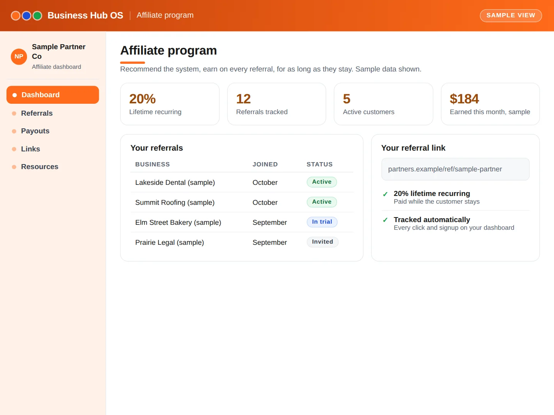Click the BUSINESS column header
The width and height of the screenshot is (554, 415).
tap(152, 164)
